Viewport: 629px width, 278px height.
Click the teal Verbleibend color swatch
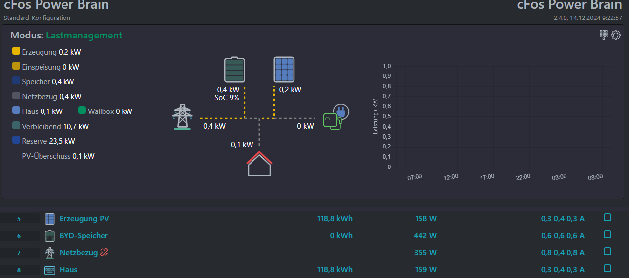[x=16, y=125]
